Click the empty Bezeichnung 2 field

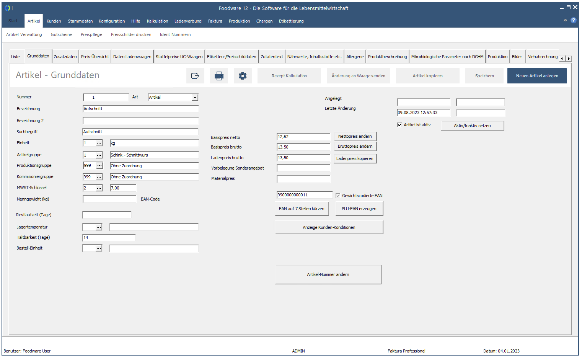coord(141,121)
